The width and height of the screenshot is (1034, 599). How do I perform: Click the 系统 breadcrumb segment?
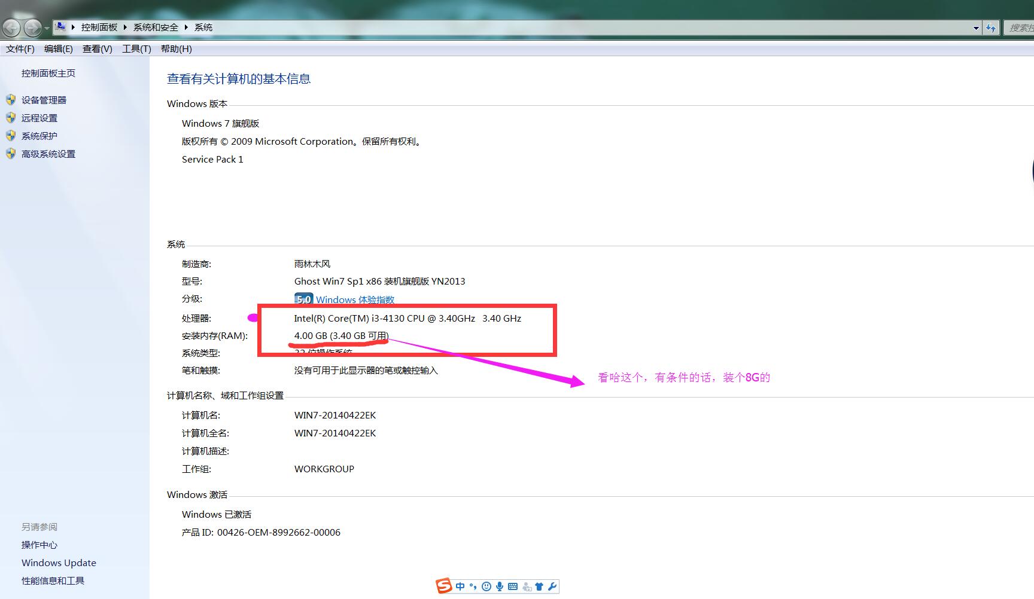tap(203, 27)
